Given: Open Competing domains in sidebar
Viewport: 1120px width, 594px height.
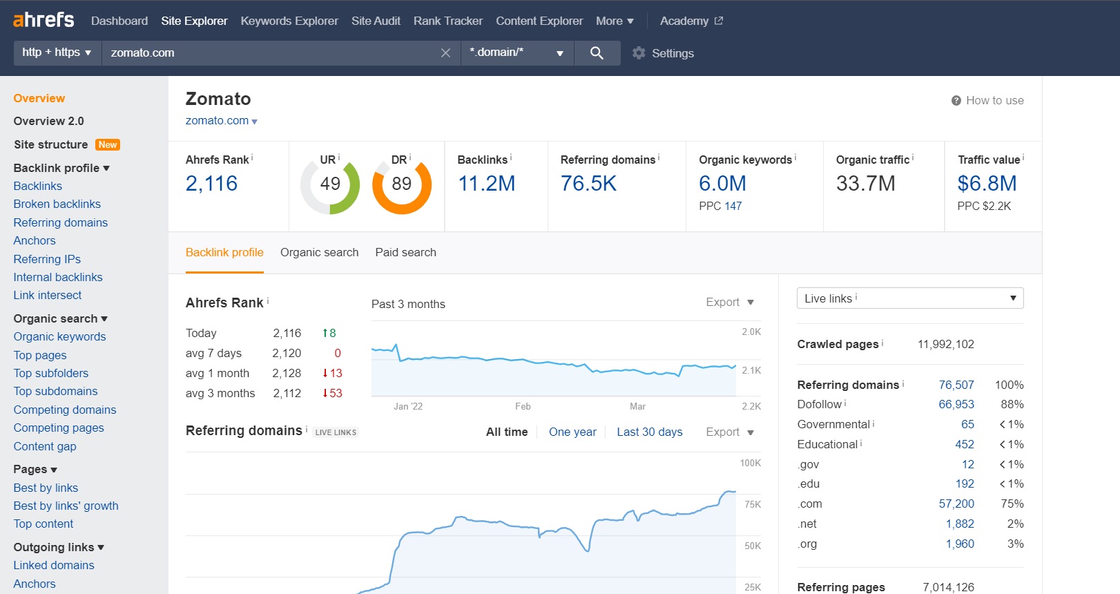Looking at the screenshot, I should [x=65, y=410].
